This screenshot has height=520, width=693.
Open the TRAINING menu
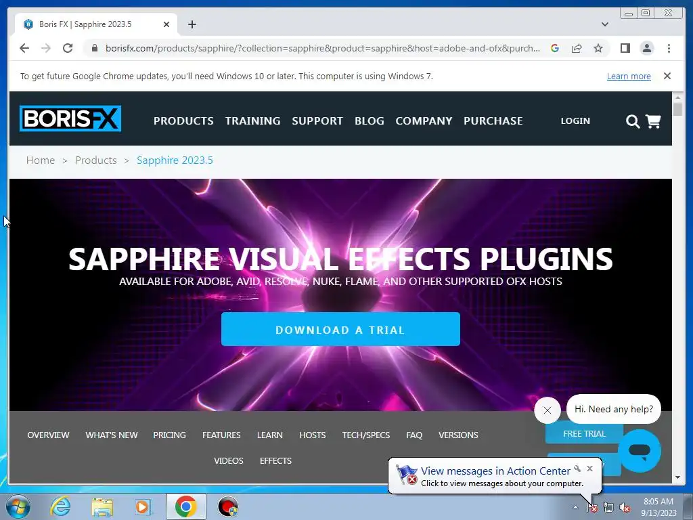coord(253,121)
